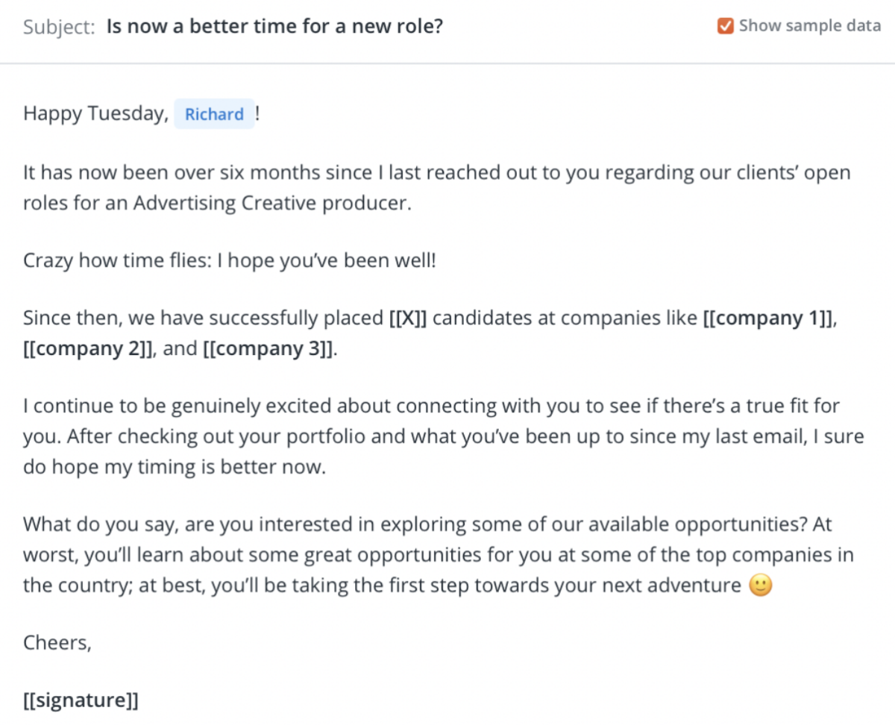Select the [[company 1]] merge field

click(x=767, y=317)
